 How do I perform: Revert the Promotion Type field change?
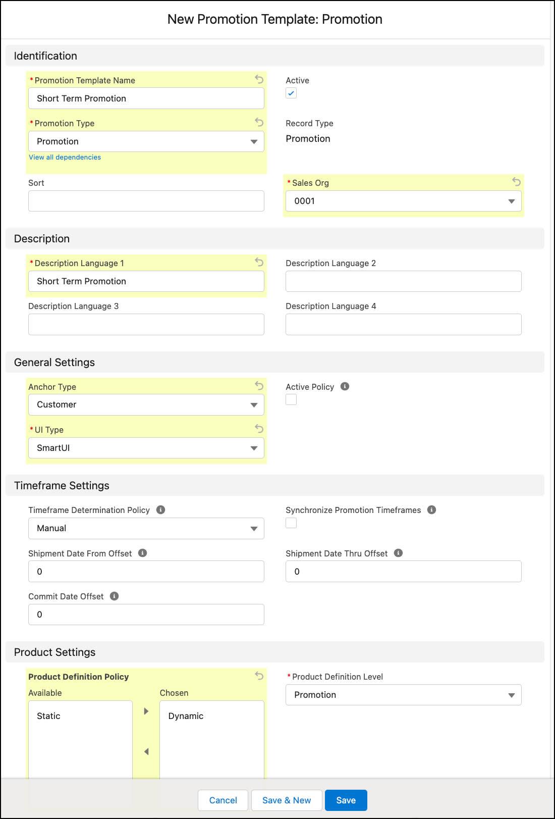[259, 123]
